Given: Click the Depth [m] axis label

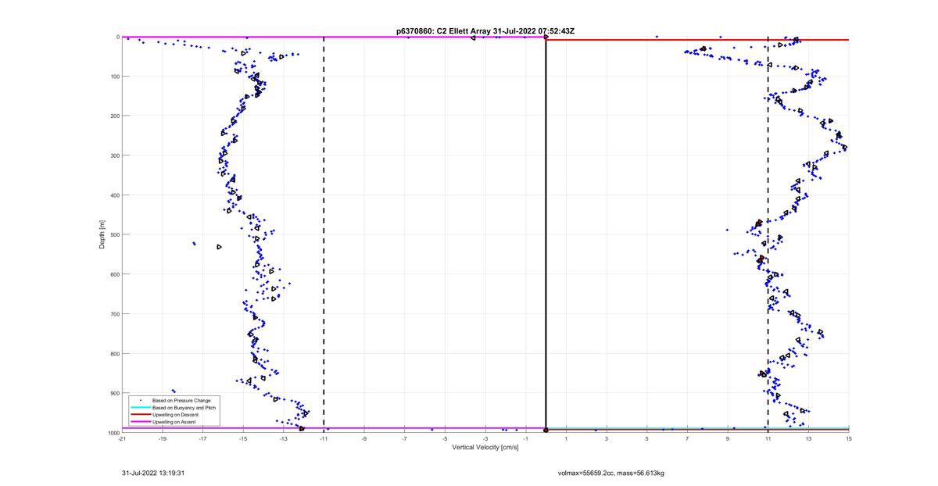Looking at the screenshot, I should pyautogui.click(x=102, y=234).
